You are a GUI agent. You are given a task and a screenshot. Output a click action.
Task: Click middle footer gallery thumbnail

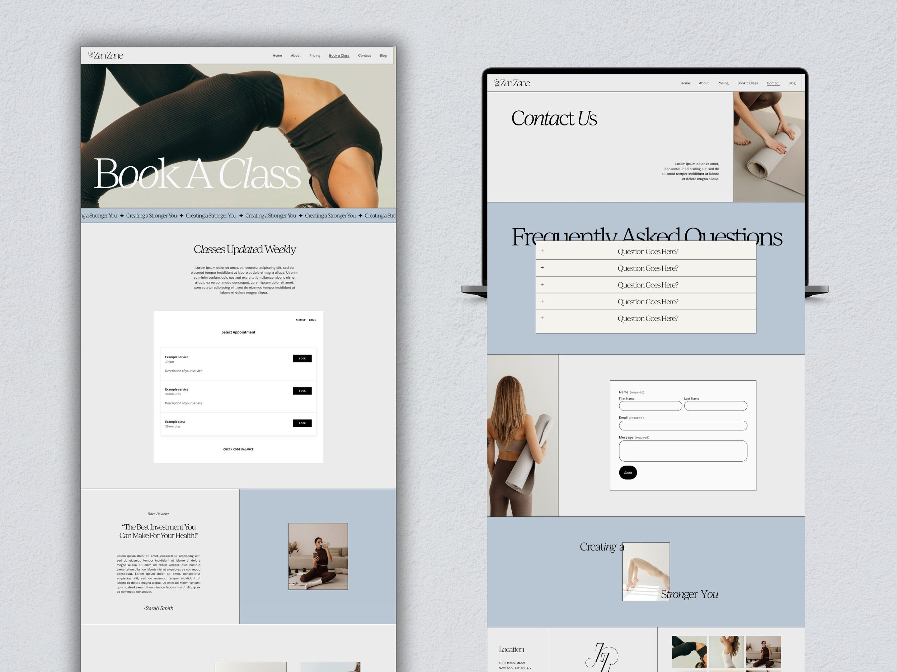click(726, 652)
